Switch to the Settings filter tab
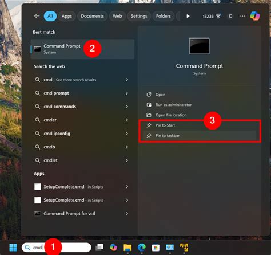 [139, 16]
